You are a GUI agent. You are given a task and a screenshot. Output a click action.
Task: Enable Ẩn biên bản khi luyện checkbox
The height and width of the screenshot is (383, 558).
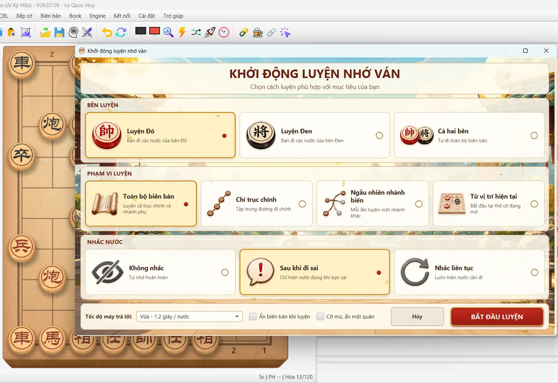[x=253, y=317]
